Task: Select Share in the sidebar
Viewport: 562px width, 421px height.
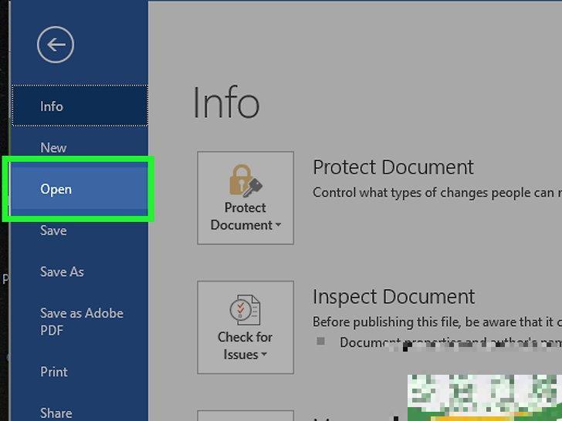Action: [56, 413]
